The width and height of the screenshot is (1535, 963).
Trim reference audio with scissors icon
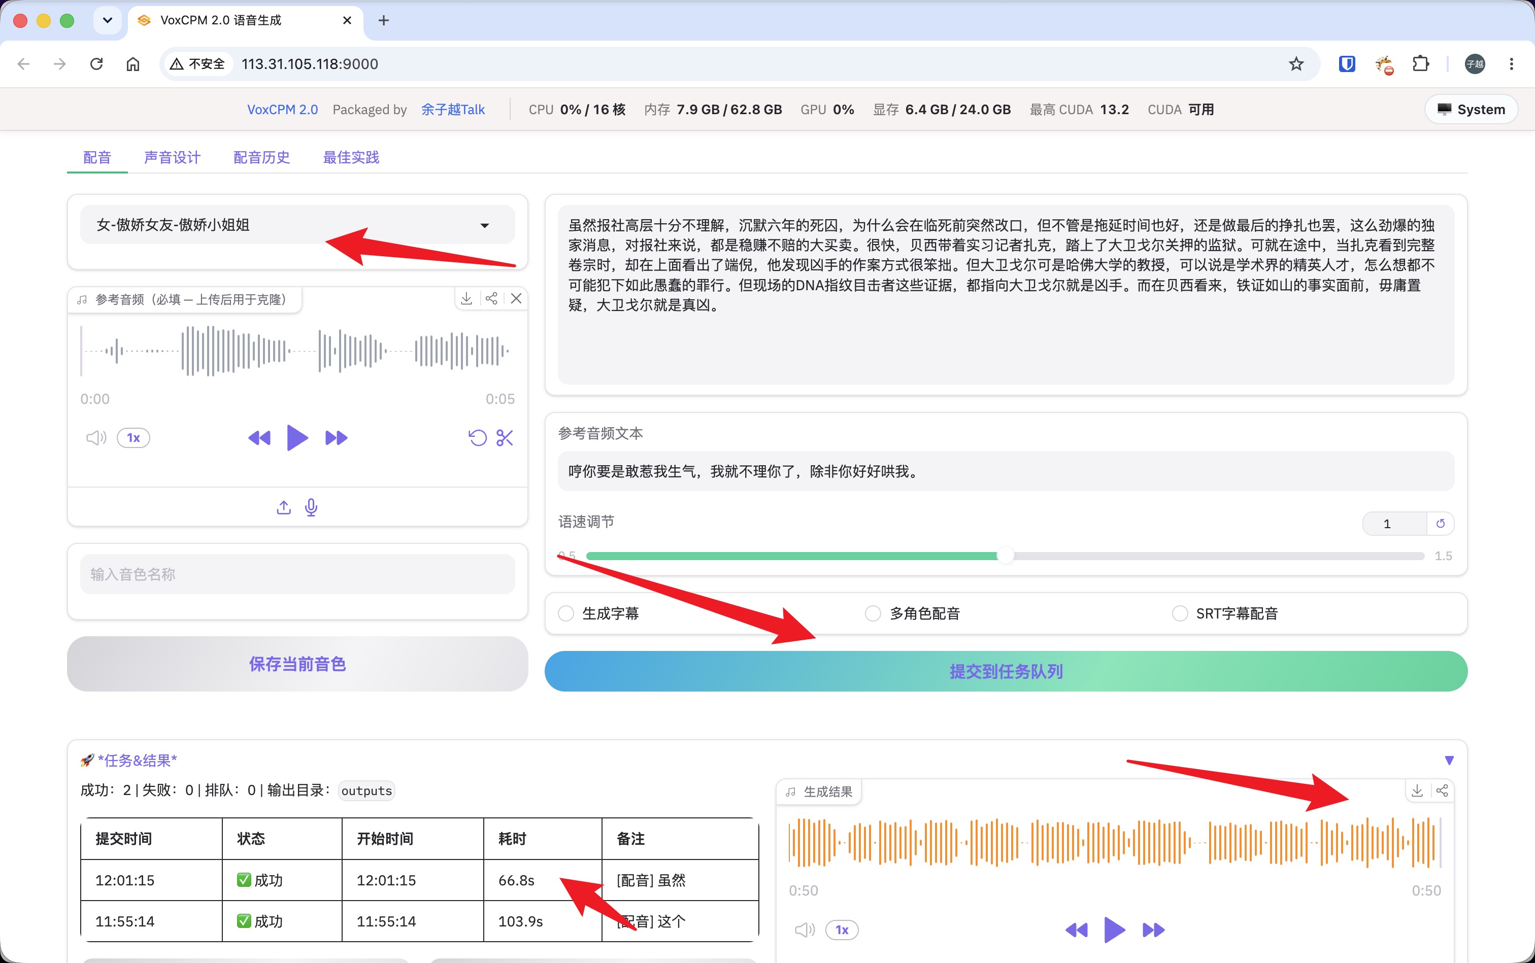[x=505, y=437]
